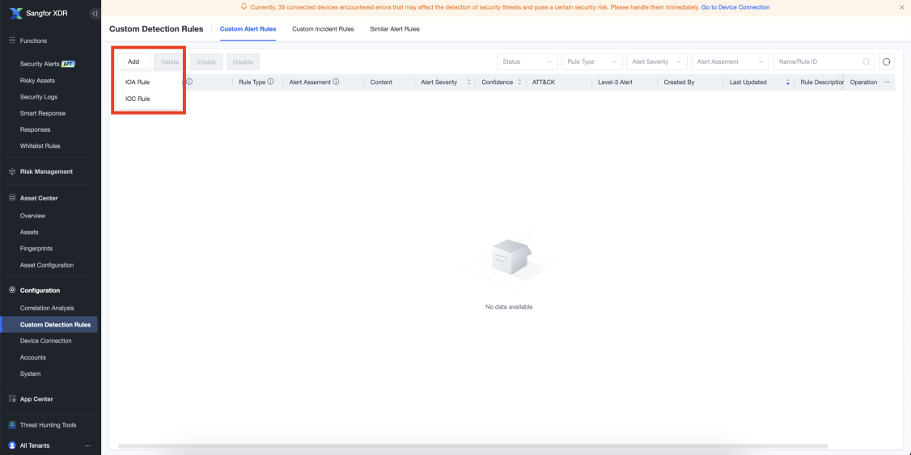911x455 pixels.
Task: Click the refresh icon button
Action: pos(886,61)
